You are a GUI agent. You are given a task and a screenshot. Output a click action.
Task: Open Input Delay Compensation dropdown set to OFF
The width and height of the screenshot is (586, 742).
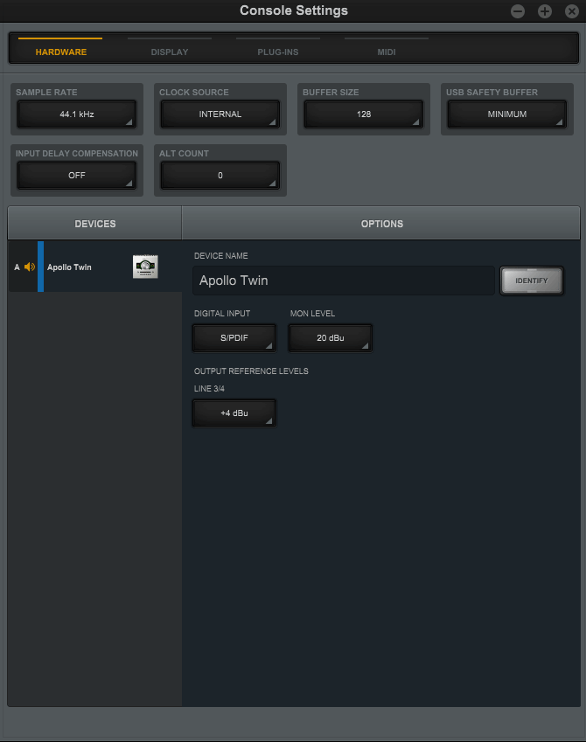(x=77, y=175)
